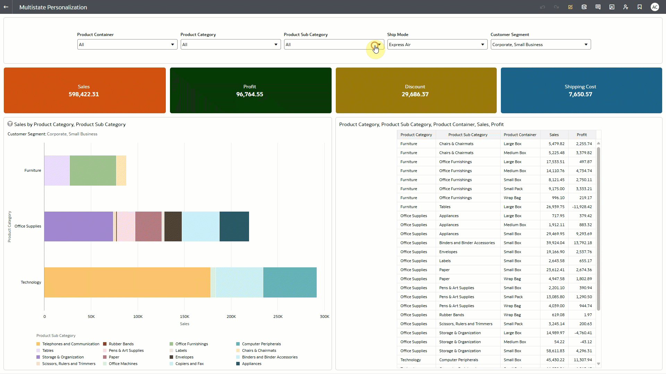
Task: Click the refresh data icon
Action: [x=584, y=7]
